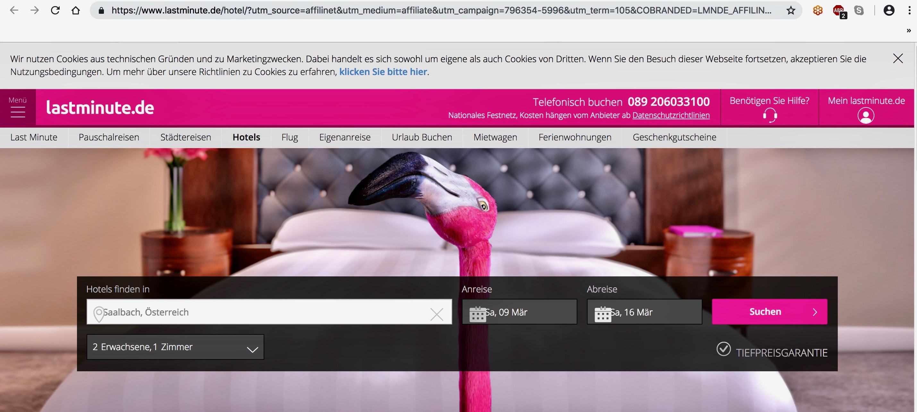Reload the current page

point(55,10)
